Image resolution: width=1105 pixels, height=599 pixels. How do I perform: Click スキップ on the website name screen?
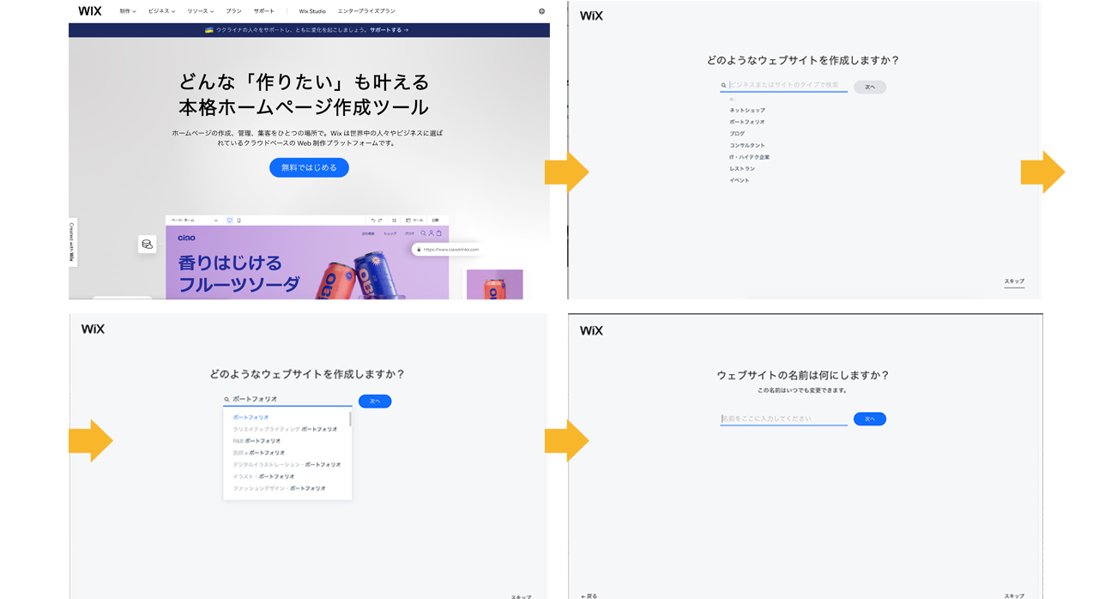point(1014,596)
